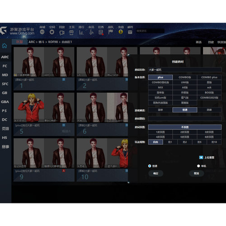Click ARC in the breadcrumb path
The width and height of the screenshot is (226, 226).
coord(32,42)
